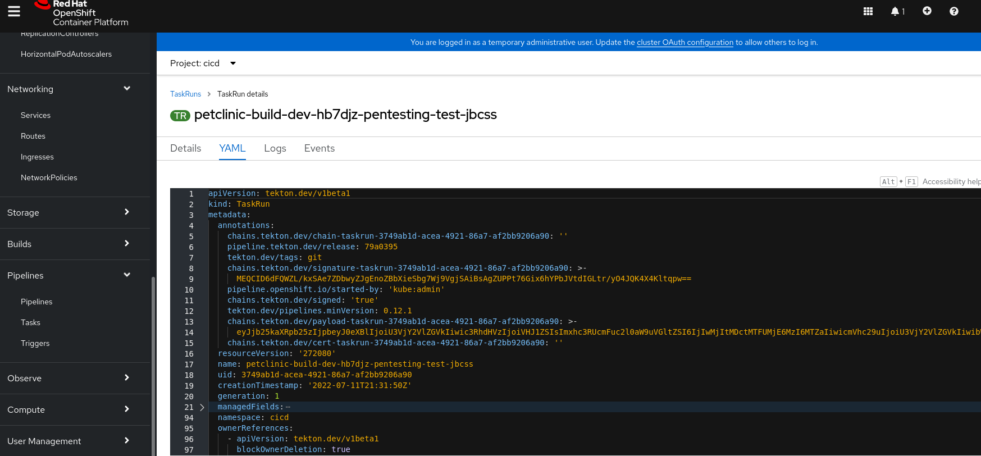
Task: Click 'kube:admin' value on line 10
Action: click(x=417, y=289)
